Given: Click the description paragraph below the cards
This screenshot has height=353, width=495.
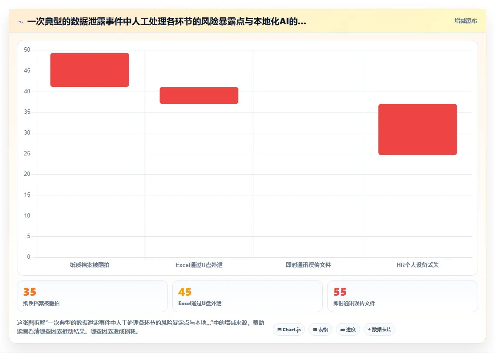Looking at the screenshot, I should 140,327.
